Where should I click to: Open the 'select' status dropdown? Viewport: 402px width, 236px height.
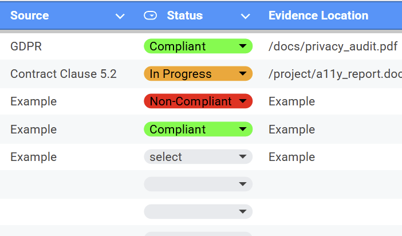[x=198, y=157]
